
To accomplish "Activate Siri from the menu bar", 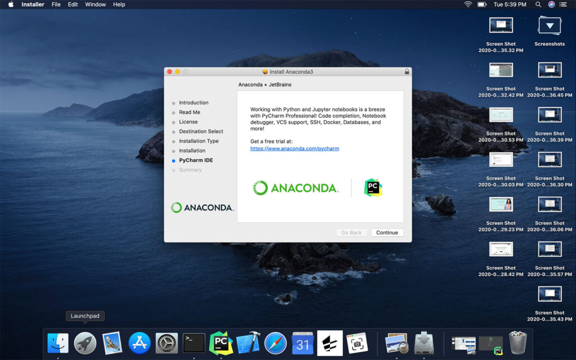I will click(551, 4).
